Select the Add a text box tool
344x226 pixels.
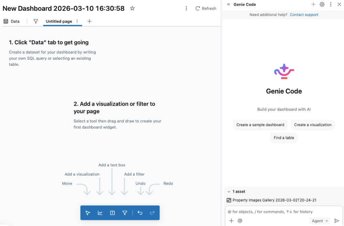[x=112, y=213]
